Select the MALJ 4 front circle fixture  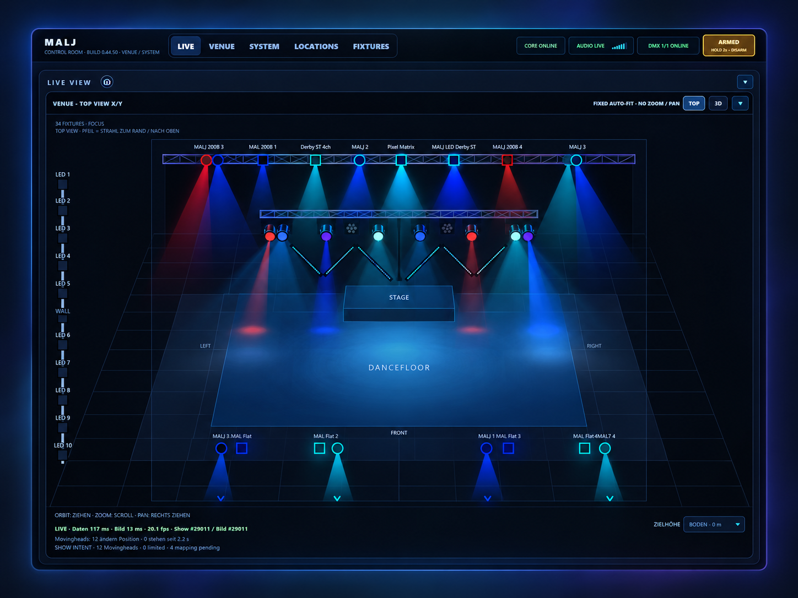[605, 448]
